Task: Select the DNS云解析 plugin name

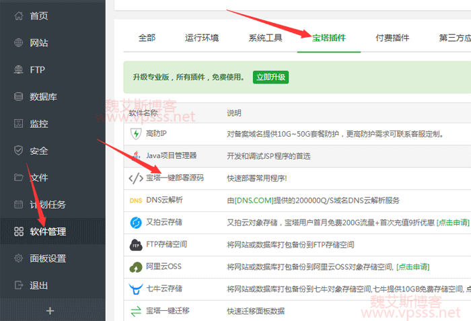Action: click(x=164, y=200)
